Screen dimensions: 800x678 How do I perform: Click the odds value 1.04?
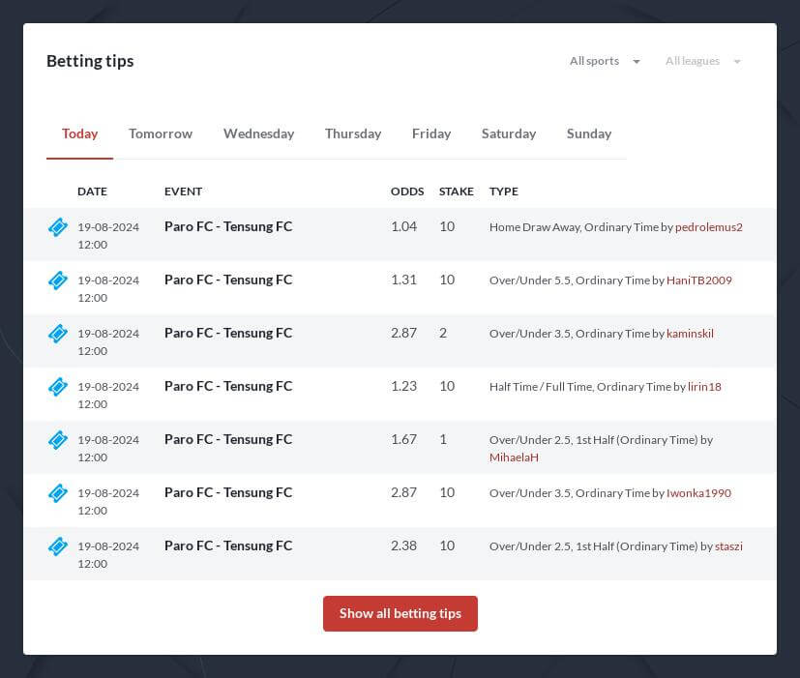tap(403, 226)
